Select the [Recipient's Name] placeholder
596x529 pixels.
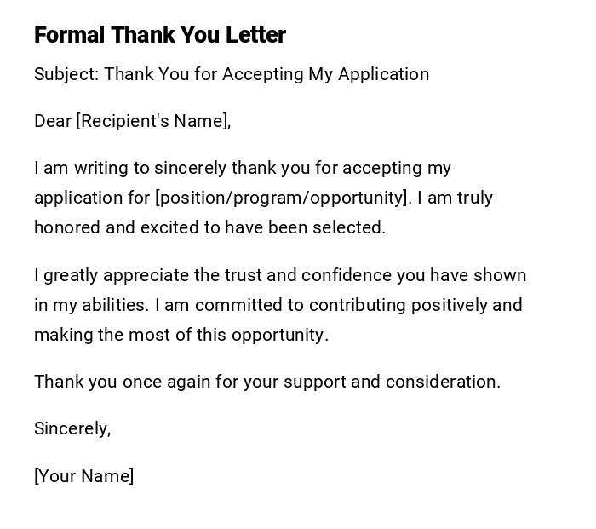(x=153, y=121)
